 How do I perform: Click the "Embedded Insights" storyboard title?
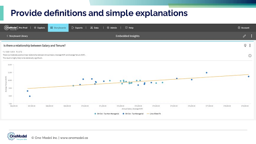[x=128, y=36]
